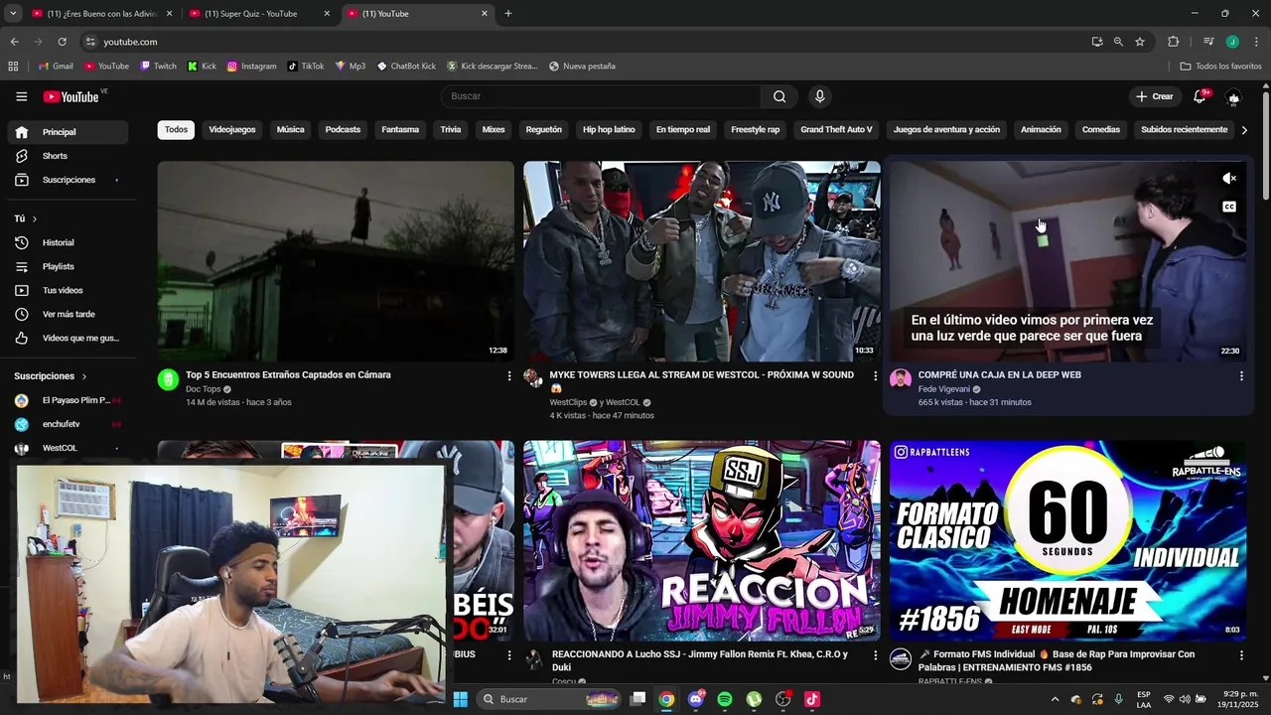
Task: Open the Windows Start menu
Action: (x=460, y=699)
